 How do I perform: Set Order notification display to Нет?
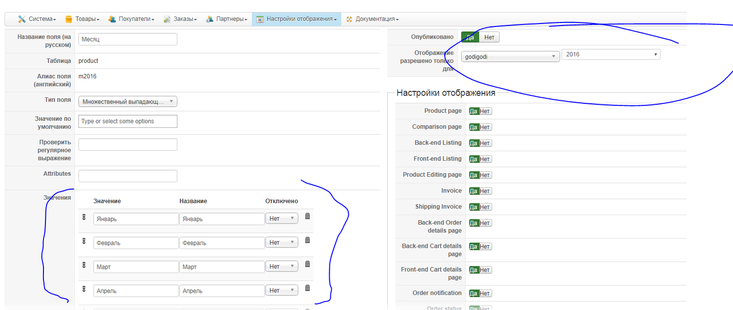click(x=485, y=294)
